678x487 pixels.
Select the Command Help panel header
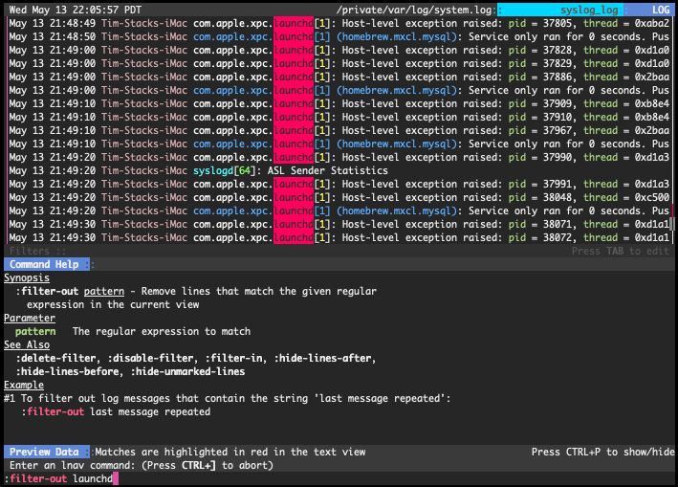44,264
